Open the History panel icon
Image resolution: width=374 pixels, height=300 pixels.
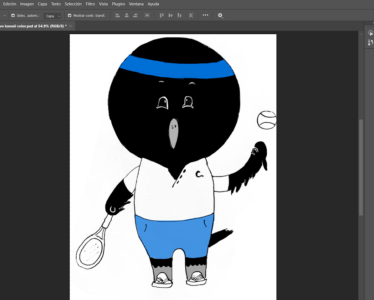370,42
